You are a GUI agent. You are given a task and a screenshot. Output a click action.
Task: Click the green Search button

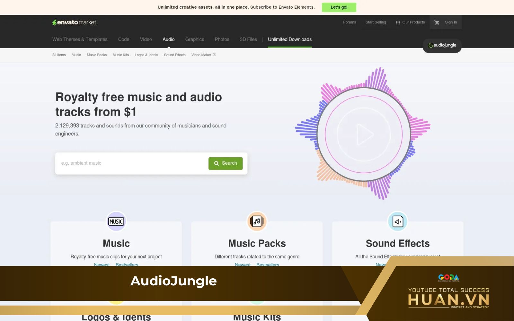(x=226, y=163)
